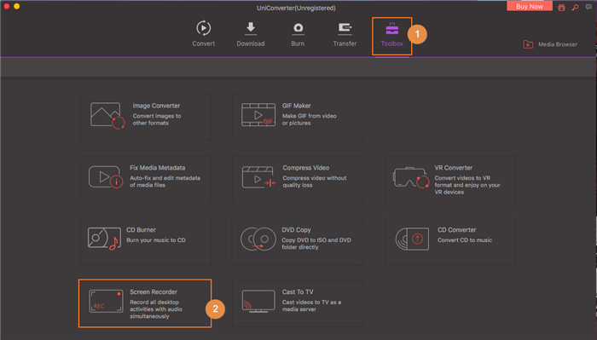Open the Convert tab icon
Viewport: 597px width, 340px height.
pyautogui.click(x=203, y=28)
